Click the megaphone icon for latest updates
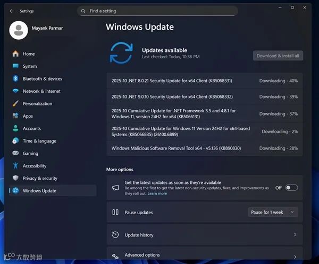319x264 pixels. tap(115, 188)
